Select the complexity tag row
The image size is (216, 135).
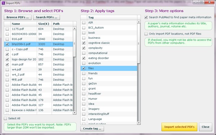[109, 48]
